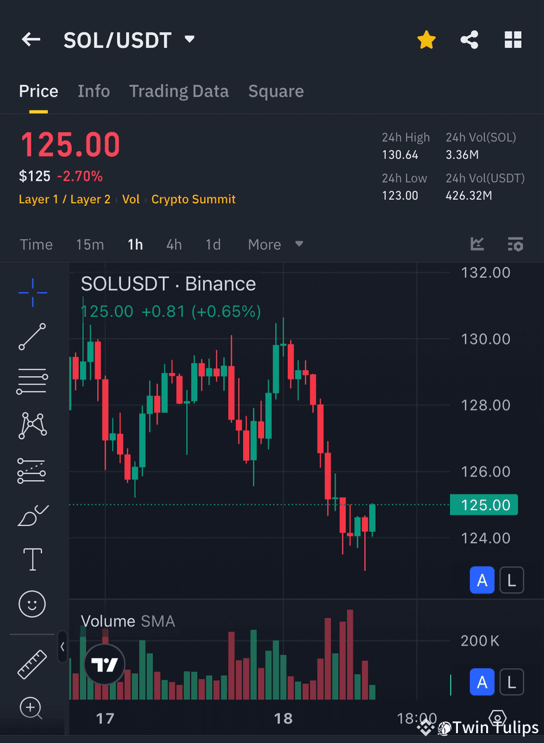Toggle the favorite star for SOL/USDT
The image size is (544, 743).
[426, 39]
